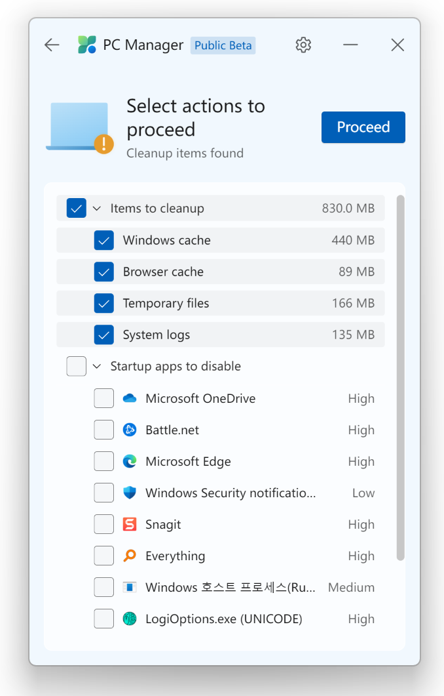
Task: Collapse the Items to cleanup chevron
Action: pyautogui.click(x=97, y=208)
